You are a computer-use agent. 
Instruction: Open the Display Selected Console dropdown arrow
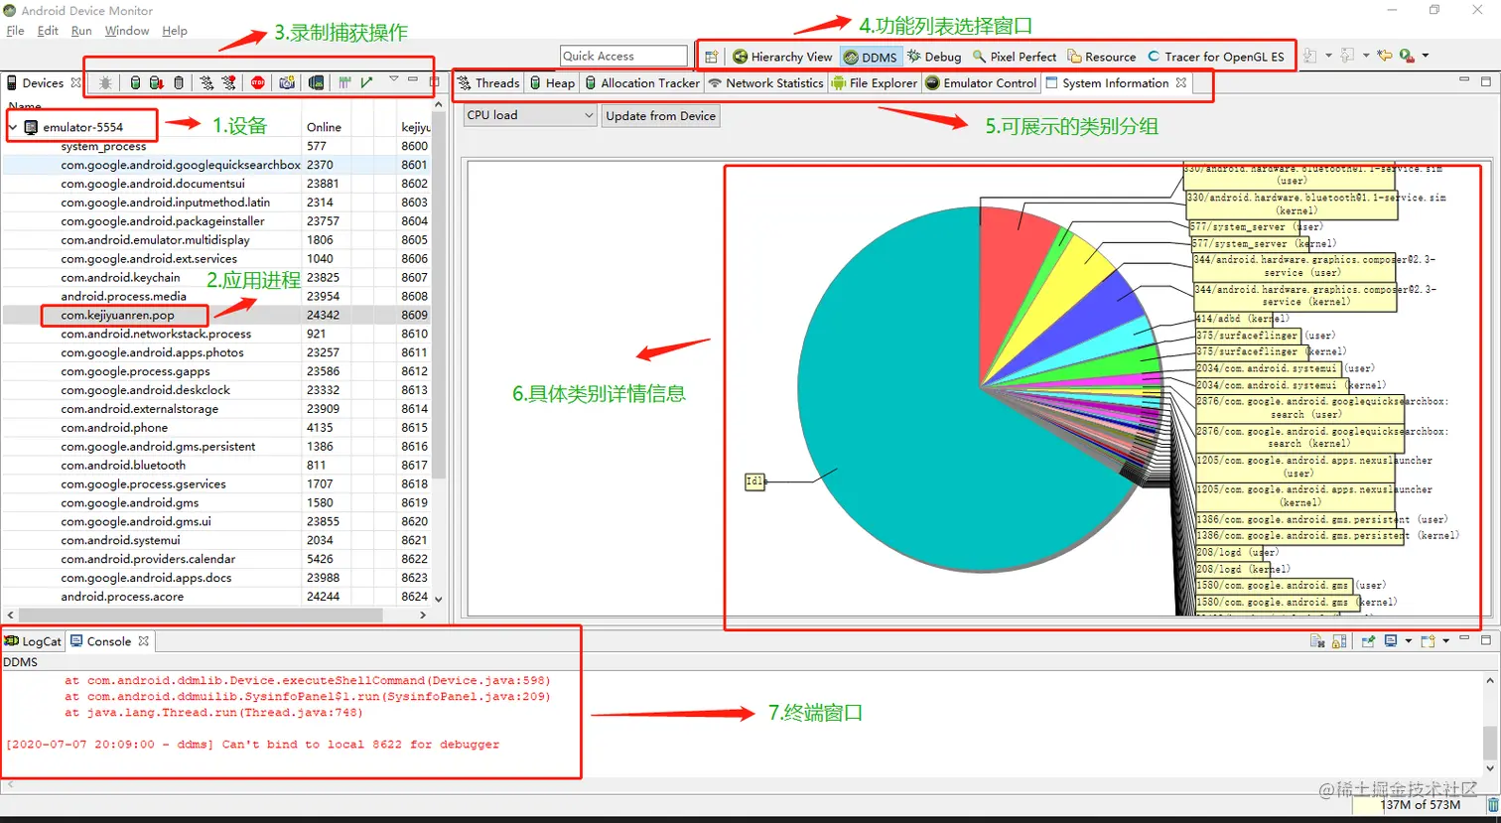click(1409, 641)
